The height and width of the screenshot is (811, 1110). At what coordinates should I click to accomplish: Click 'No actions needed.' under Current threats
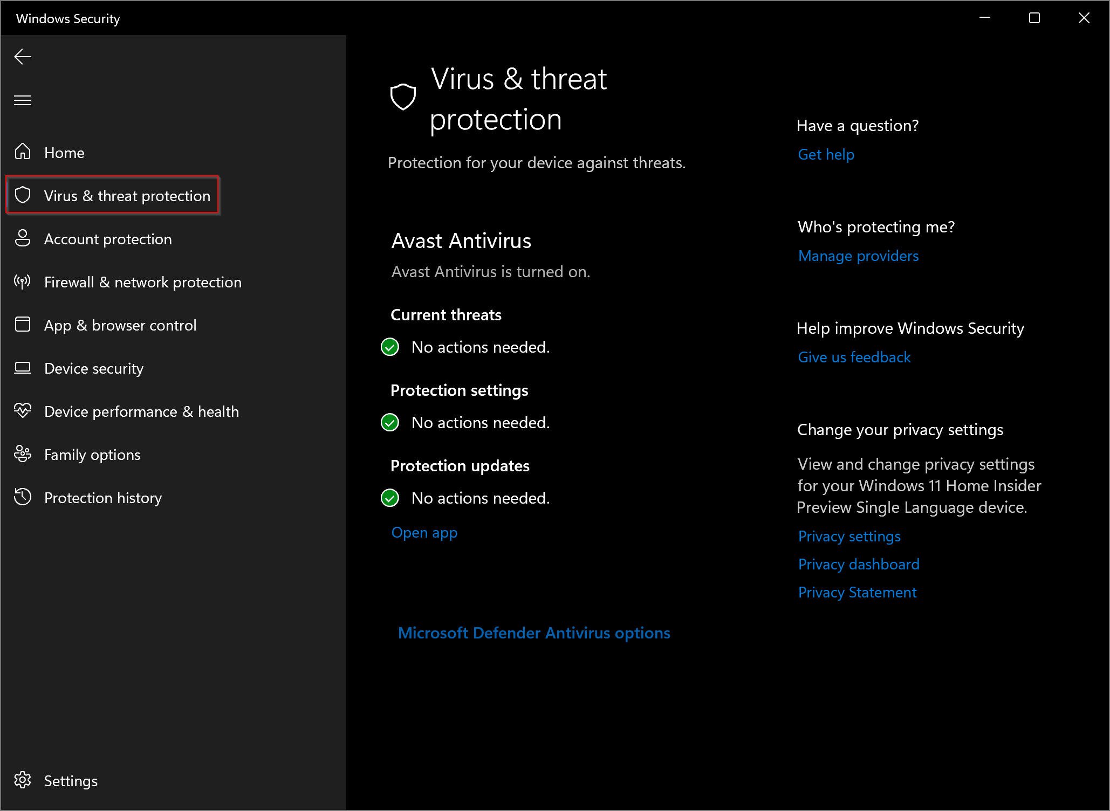tap(481, 347)
